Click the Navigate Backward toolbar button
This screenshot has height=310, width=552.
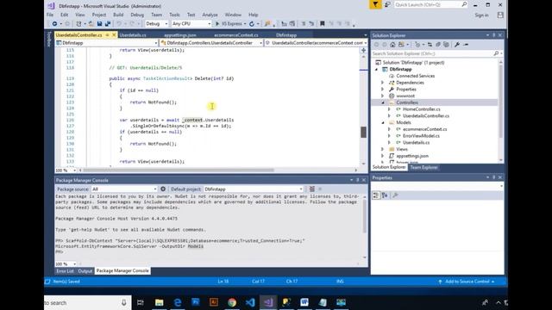[54, 23]
